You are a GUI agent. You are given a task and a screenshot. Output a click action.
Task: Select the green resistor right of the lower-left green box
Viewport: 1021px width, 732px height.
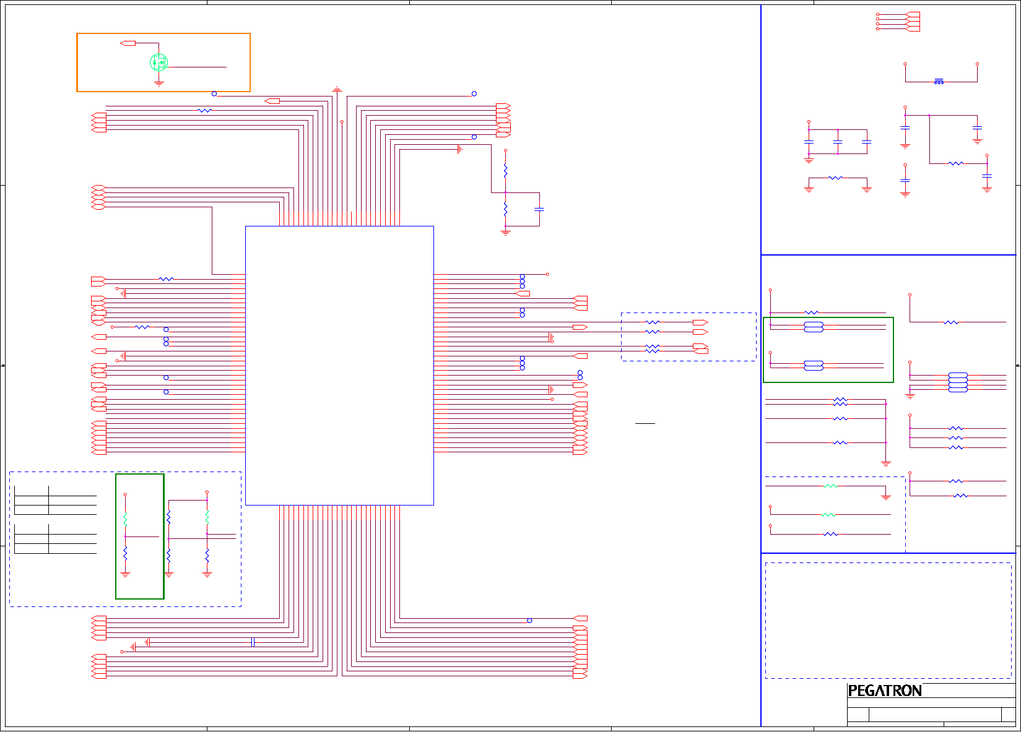[x=207, y=517]
